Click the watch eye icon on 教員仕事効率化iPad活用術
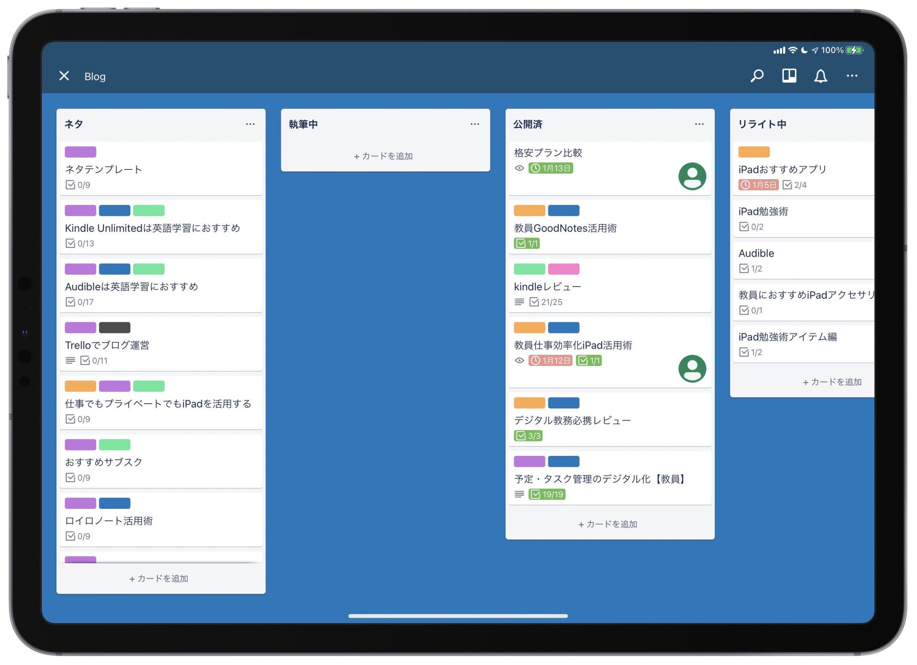This screenshot has width=917, height=665. 519,361
